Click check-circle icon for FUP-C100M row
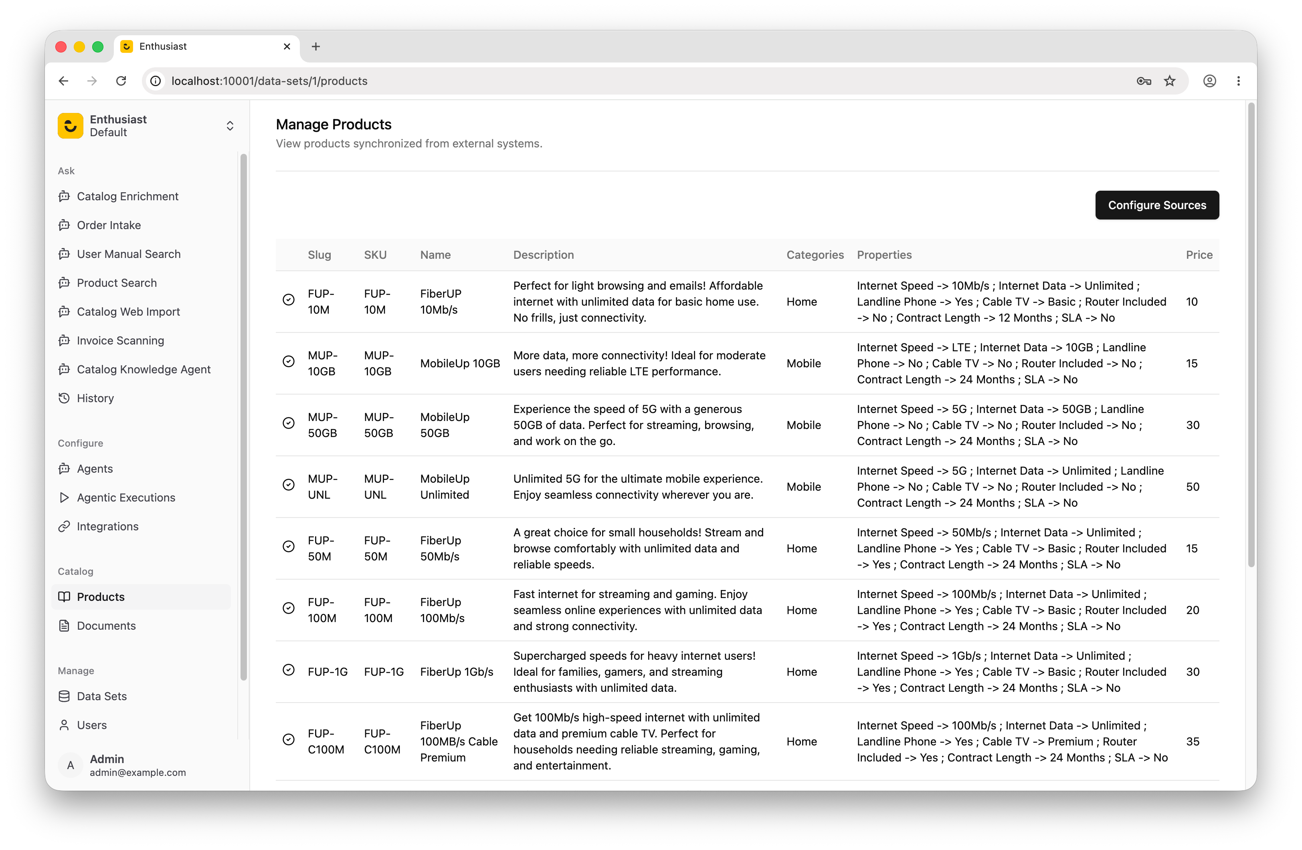This screenshot has width=1302, height=850. (x=288, y=739)
